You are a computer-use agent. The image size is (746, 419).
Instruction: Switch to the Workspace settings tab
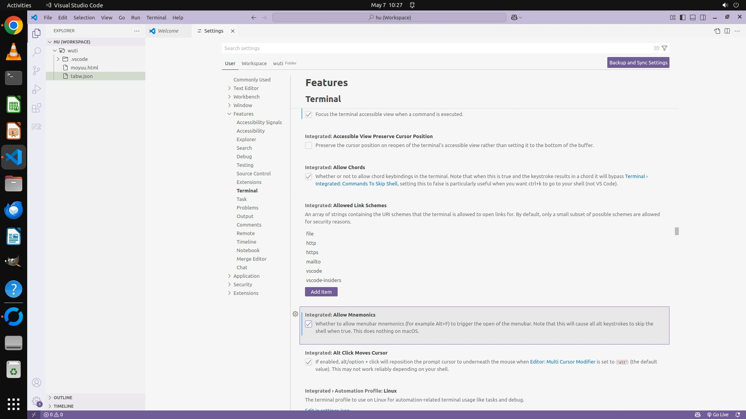[254, 63]
